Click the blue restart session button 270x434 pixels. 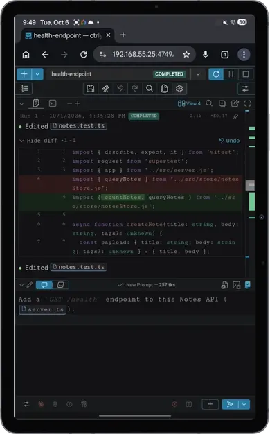tap(216, 74)
